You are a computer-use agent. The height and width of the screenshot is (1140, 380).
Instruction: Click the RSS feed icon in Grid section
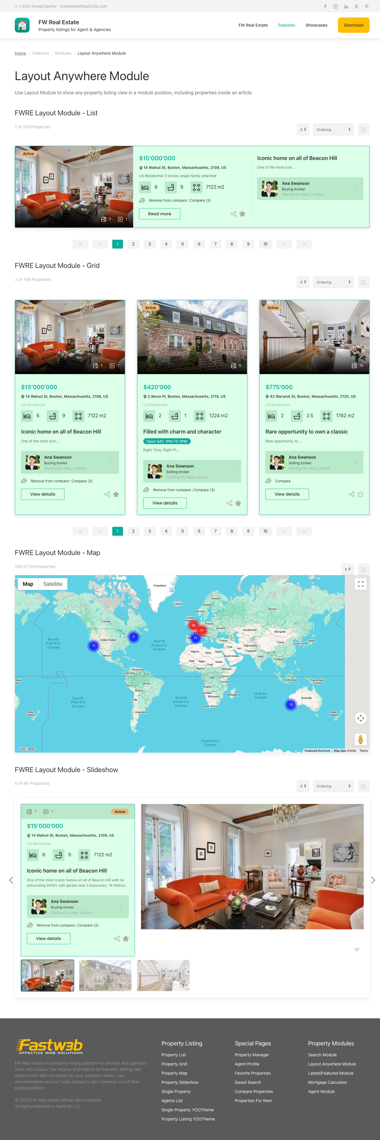(x=363, y=282)
